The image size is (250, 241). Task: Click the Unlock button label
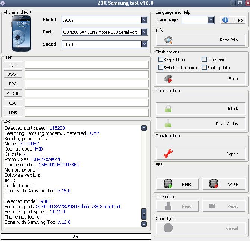click(232, 109)
